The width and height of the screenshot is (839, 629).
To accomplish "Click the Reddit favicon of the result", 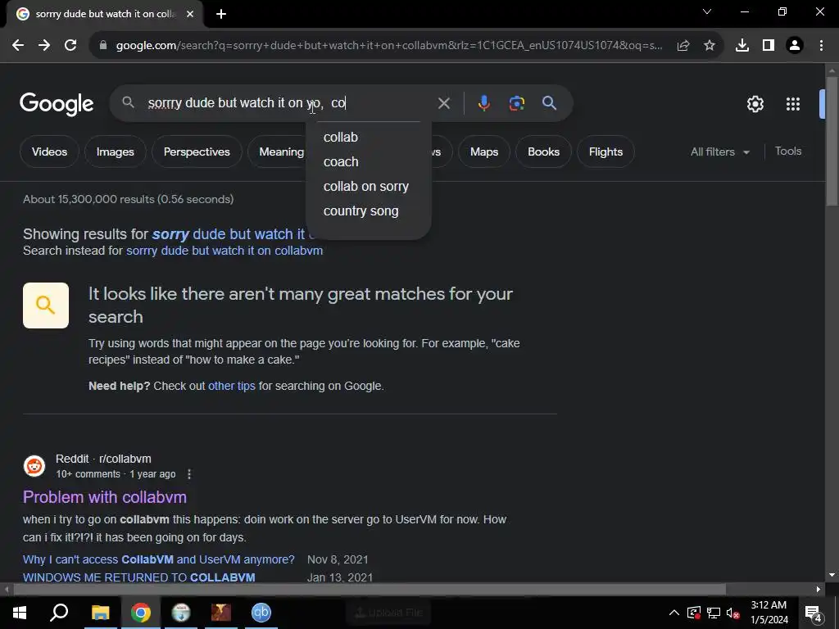I will (34, 466).
